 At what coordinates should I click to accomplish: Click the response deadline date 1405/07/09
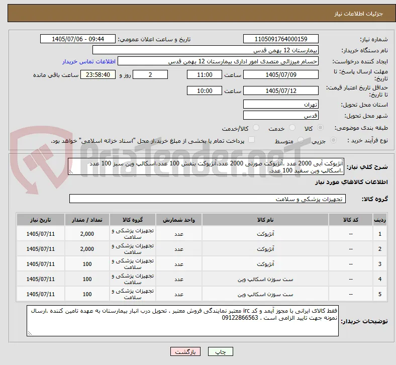[x=281, y=75]
